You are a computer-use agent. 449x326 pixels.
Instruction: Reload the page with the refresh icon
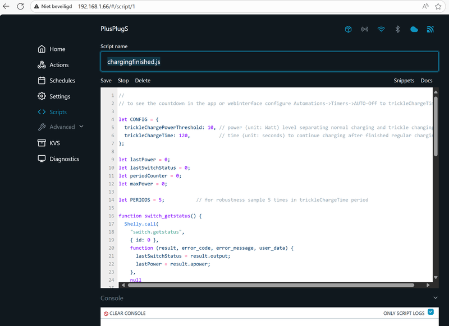tap(20, 6)
